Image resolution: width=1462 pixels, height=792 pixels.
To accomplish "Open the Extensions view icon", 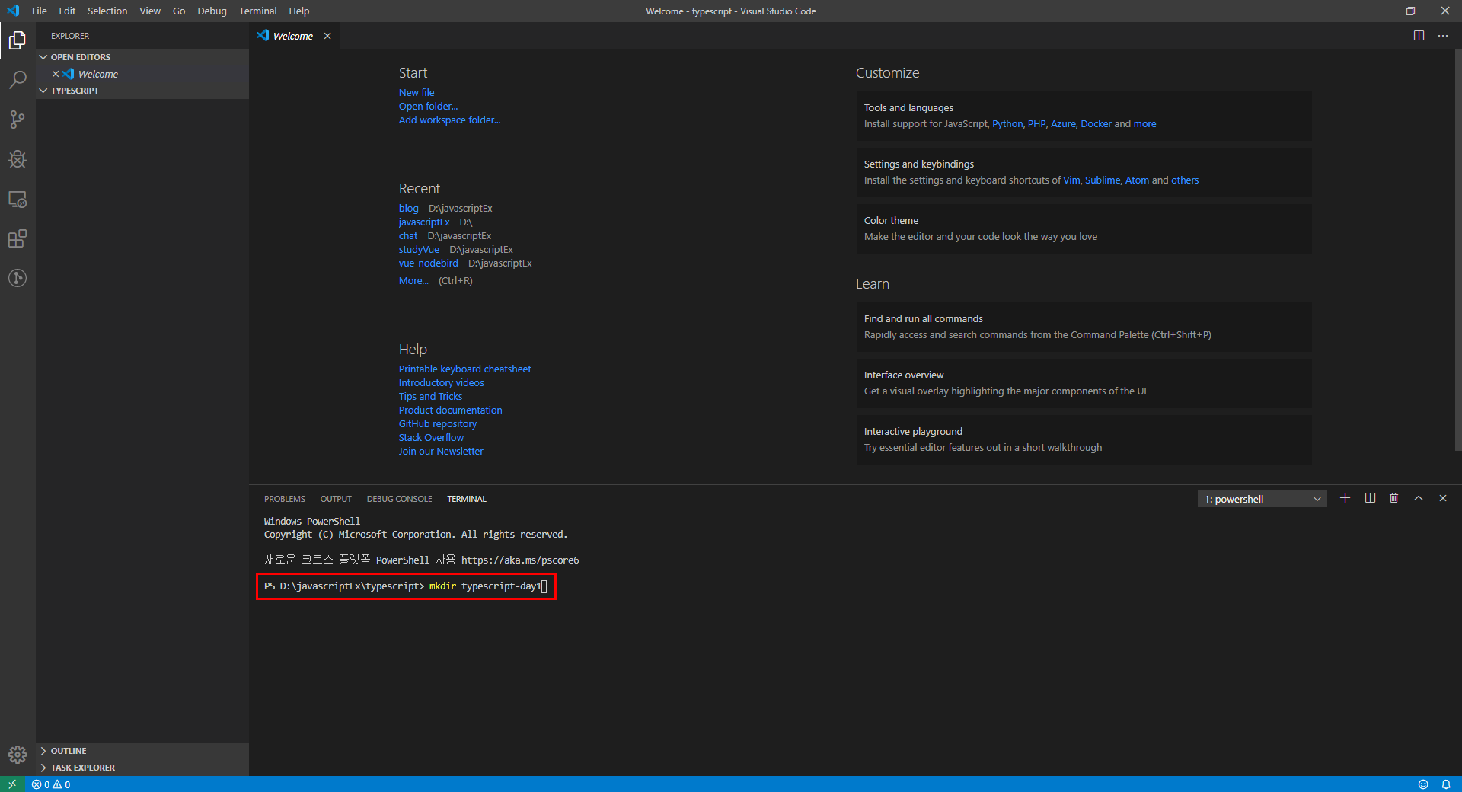I will pos(18,239).
